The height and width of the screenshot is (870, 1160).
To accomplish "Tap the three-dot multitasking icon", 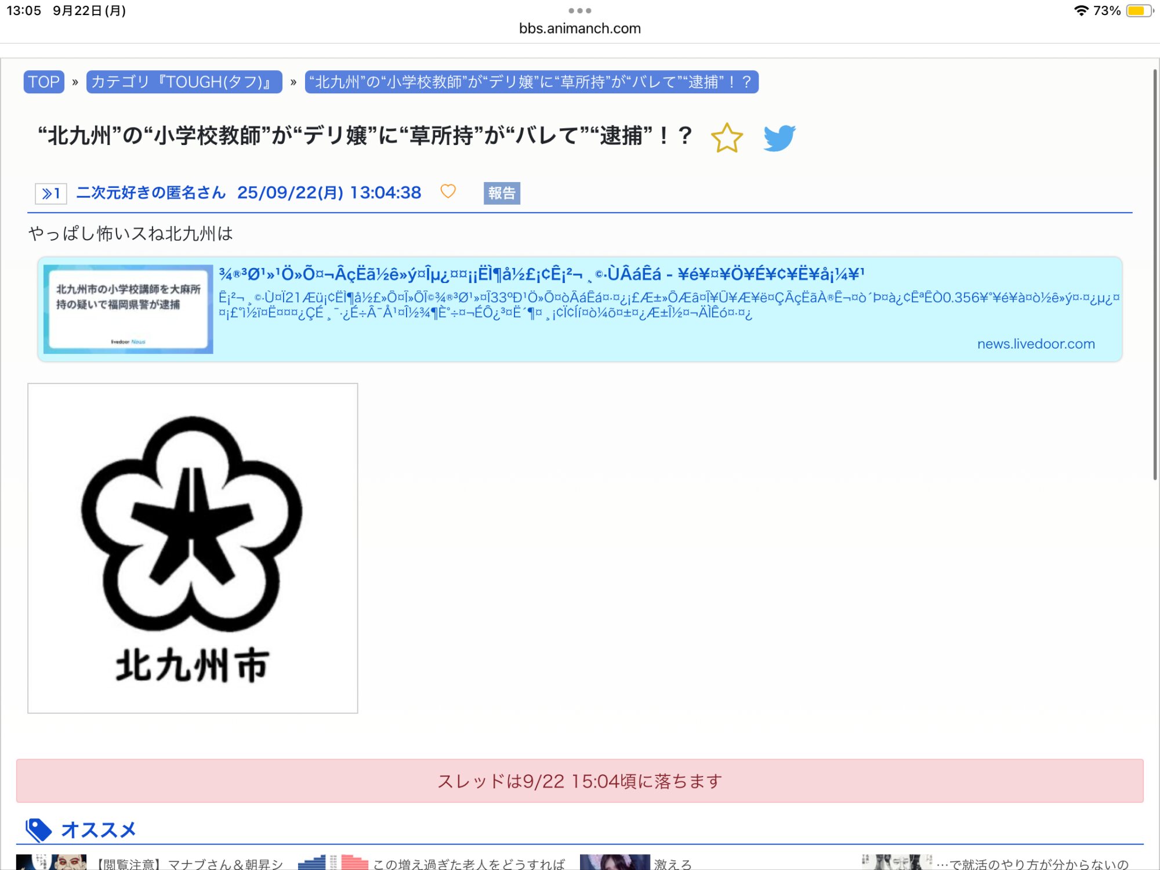I will coord(580,10).
